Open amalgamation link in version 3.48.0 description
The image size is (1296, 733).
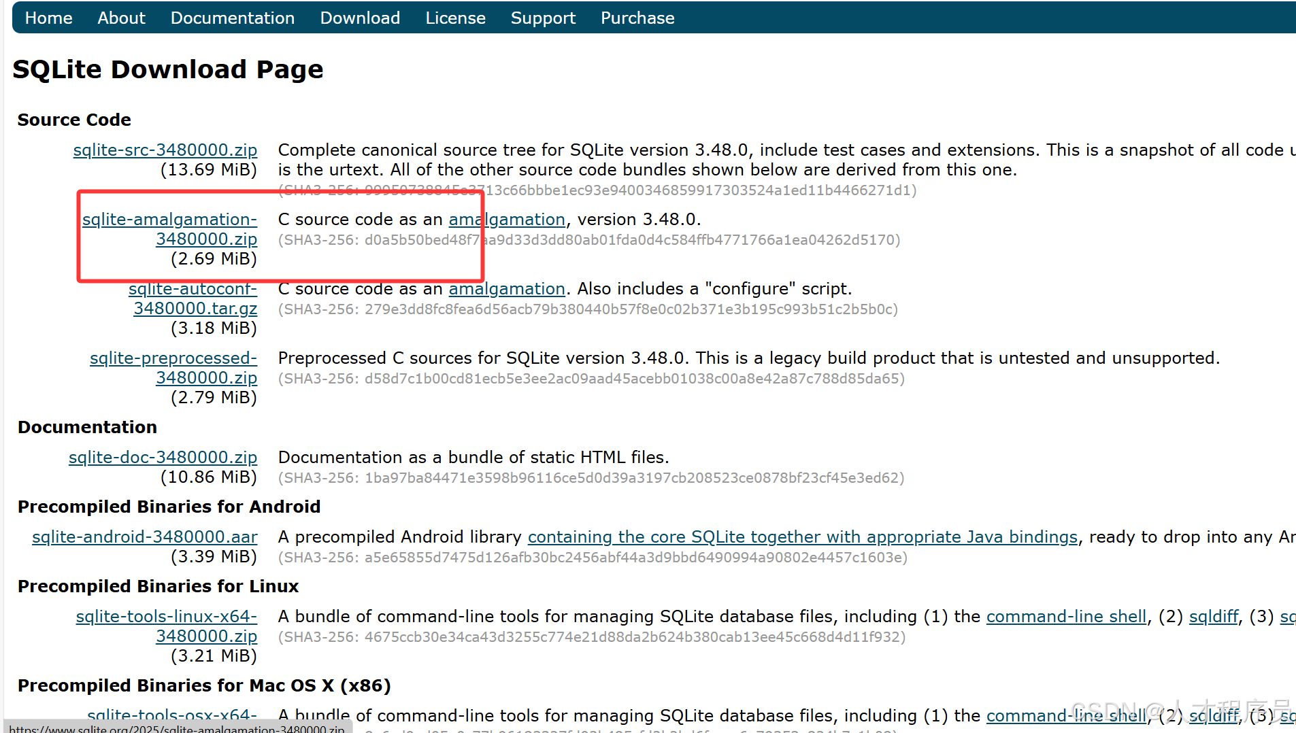tap(507, 220)
